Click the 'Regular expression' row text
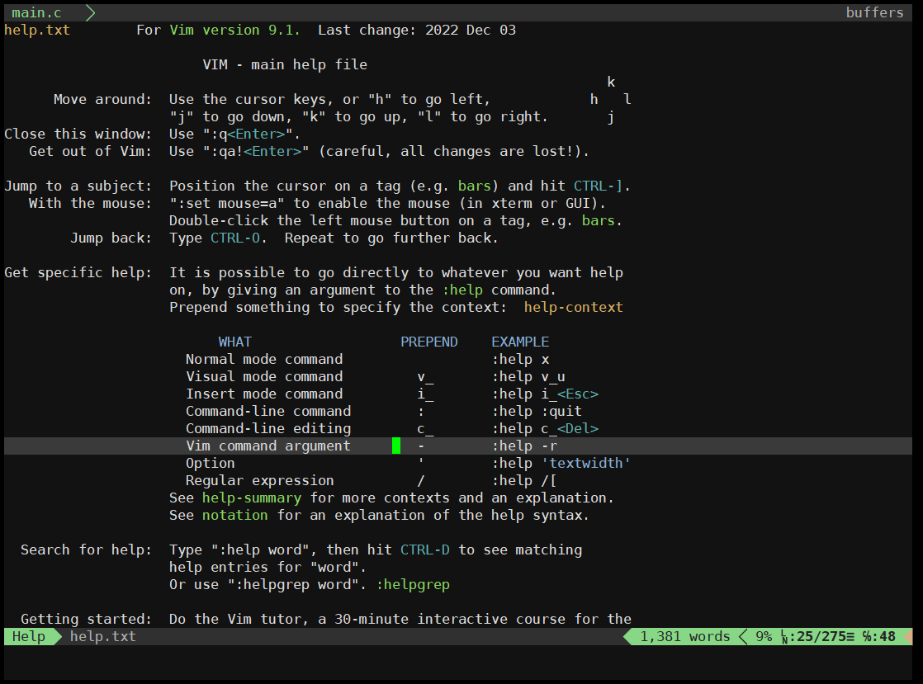923x684 pixels. [259, 480]
